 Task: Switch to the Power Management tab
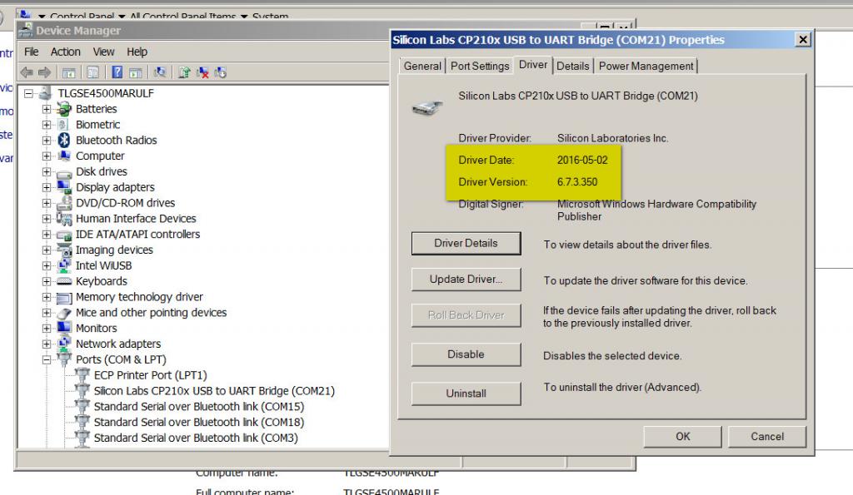[x=646, y=66]
